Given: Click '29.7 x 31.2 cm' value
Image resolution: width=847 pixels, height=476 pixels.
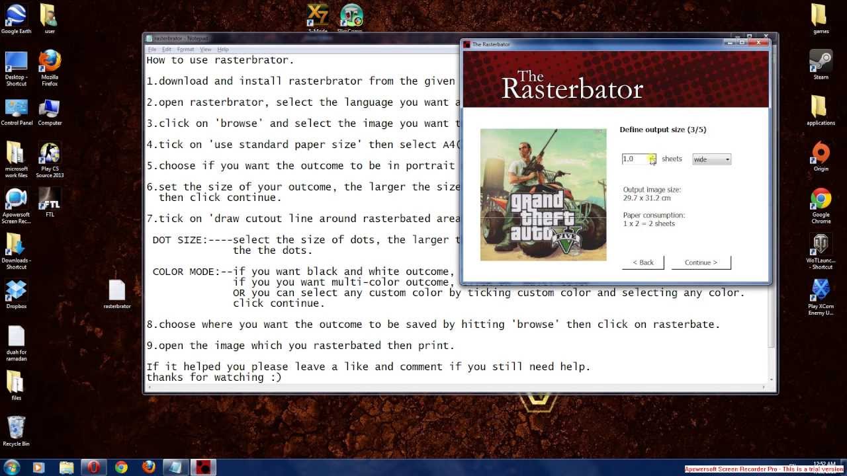Looking at the screenshot, I should coord(648,198).
